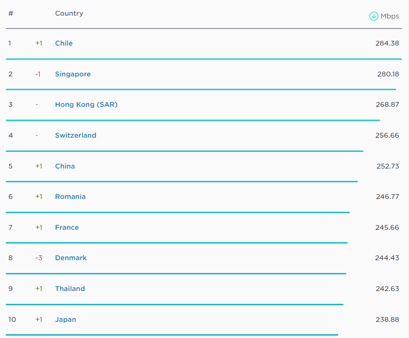Open the Romania country link
This screenshot has width=409, height=338.
70,197
